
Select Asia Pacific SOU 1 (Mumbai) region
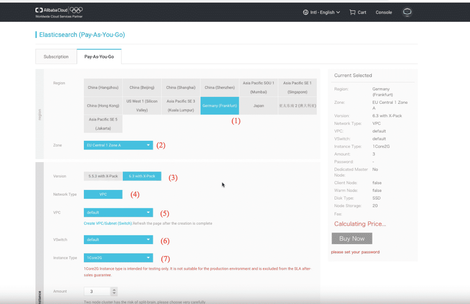pos(258,87)
